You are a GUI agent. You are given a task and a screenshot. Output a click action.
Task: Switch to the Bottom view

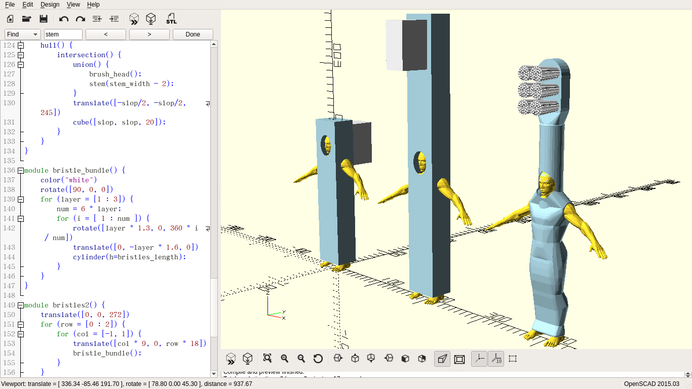click(x=371, y=359)
